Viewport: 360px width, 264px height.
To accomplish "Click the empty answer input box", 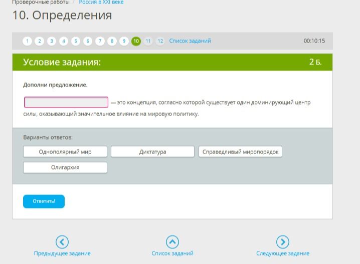I will point(66,102).
